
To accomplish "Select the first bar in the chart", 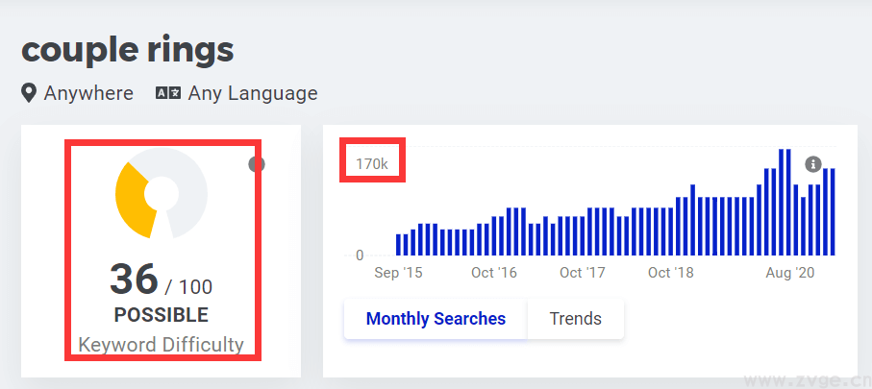I will (x=399, y=245).
